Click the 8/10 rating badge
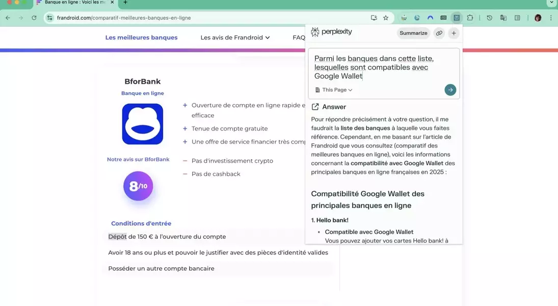The height and width of the screenshot is (306, 558). pyautogui.click(x=138, y=186)
